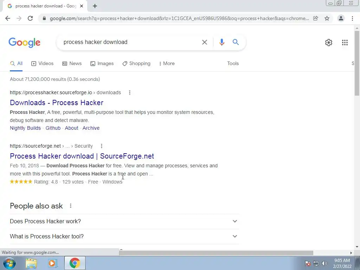Click the horizontal scrollbar at the bottom

click(x=216, y=253)
